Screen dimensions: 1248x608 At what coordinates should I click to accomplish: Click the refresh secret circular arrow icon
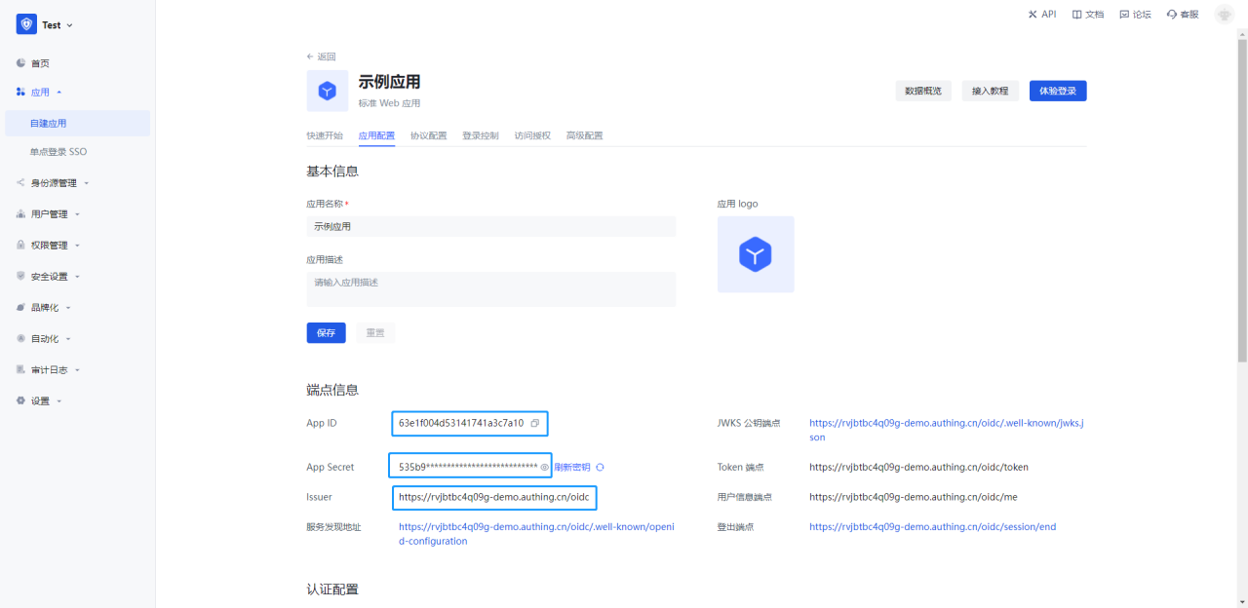600,467
